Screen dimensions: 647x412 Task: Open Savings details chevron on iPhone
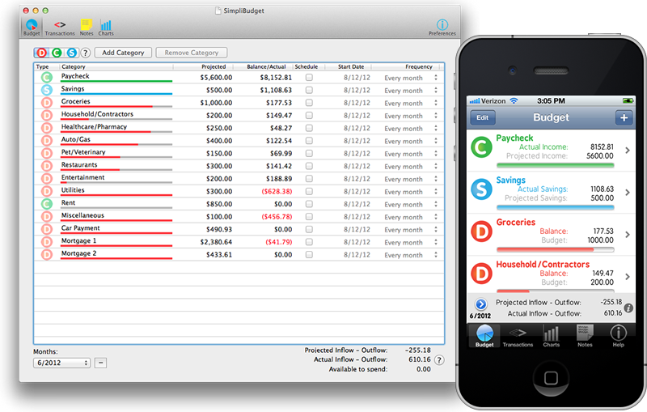tap(628, 193)
